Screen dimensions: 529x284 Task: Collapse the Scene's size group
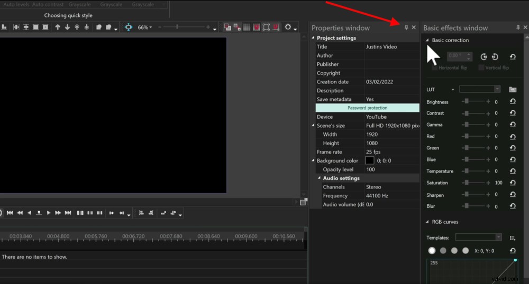[313, 125]
